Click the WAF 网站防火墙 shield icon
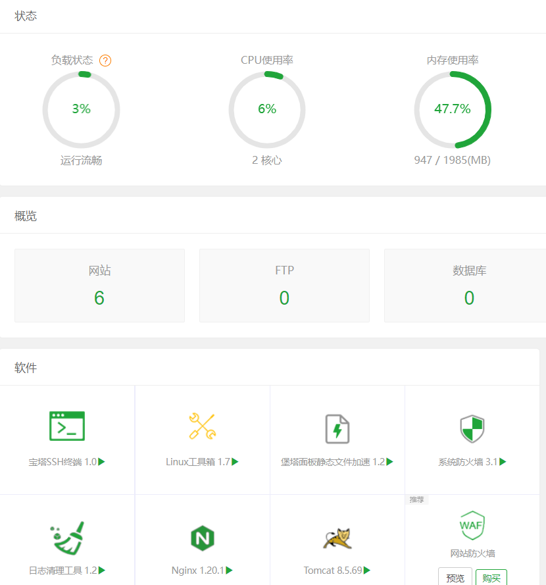The width and height of the screenshot is (546, 585). point(472,525)
